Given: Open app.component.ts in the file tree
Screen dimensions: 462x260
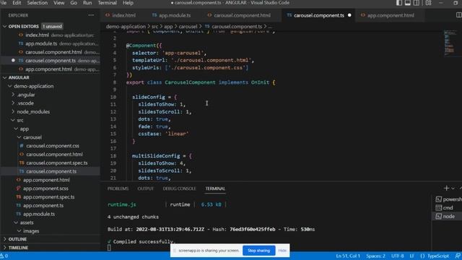Looking at the screenshot, I should pyautogui.click(x=43, y=205).
